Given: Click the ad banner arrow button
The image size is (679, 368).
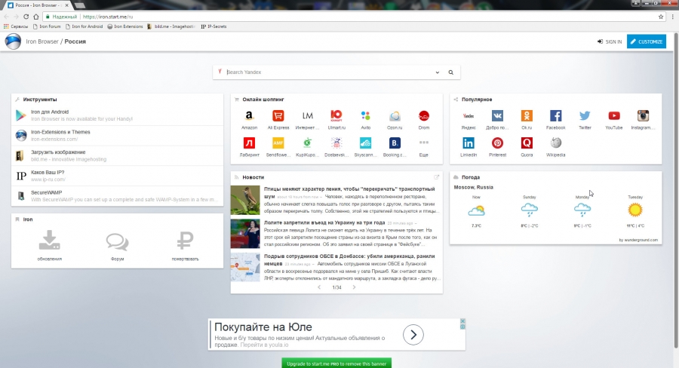Looking at the screenshot, I should point(413,335).
